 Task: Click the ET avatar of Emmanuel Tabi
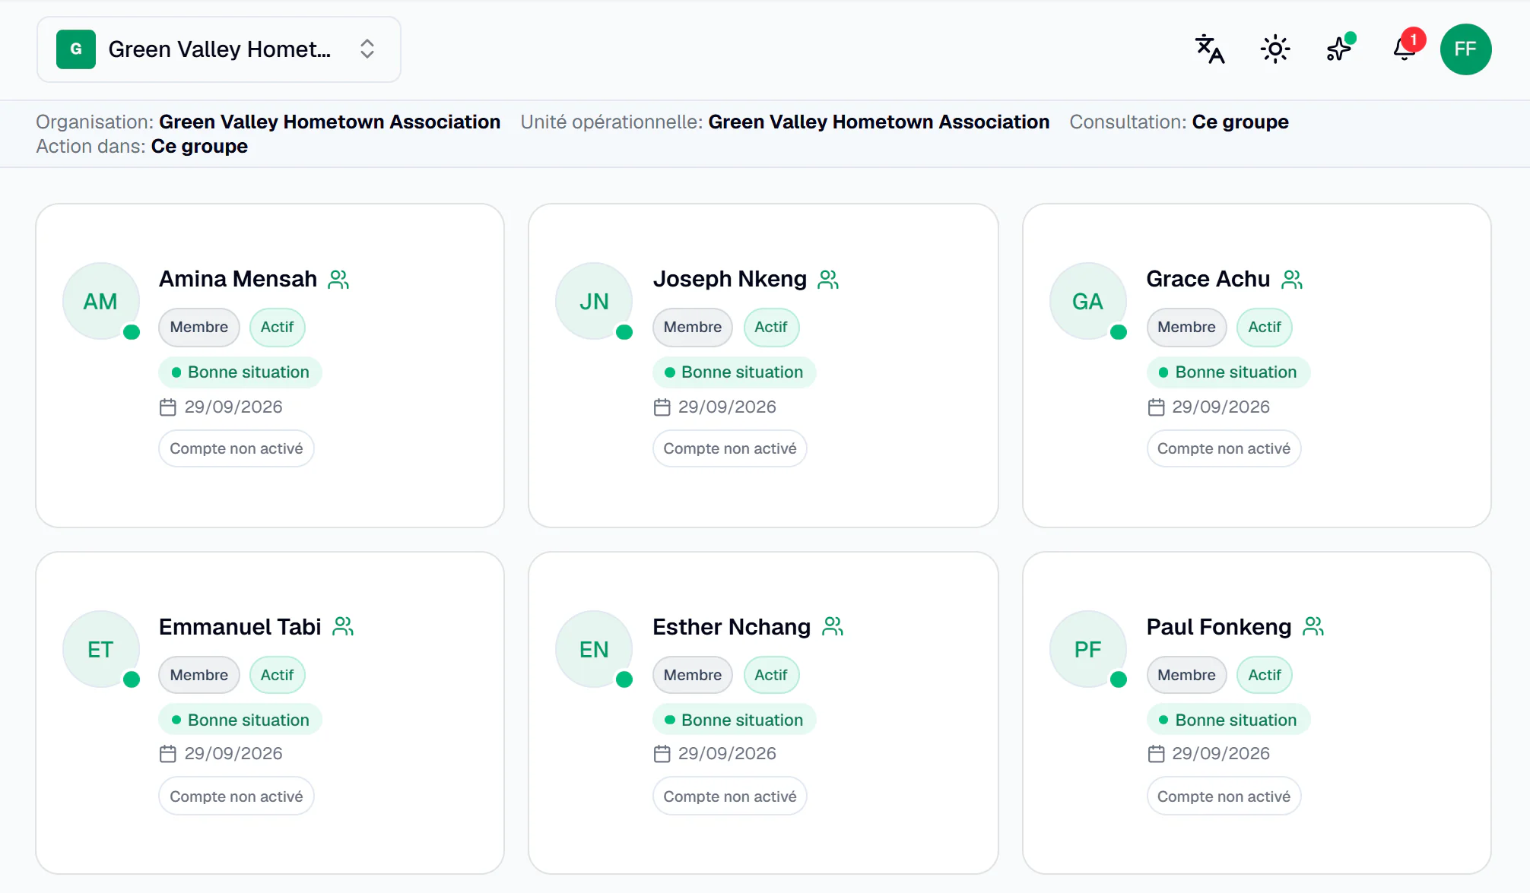tap(100, 650)
